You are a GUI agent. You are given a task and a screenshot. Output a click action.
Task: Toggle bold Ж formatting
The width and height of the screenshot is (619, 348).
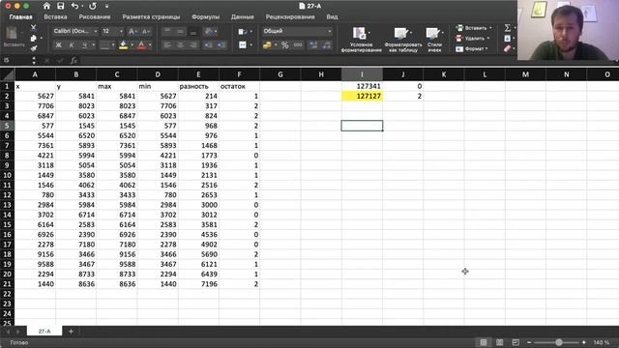click(x=58, y=45)
